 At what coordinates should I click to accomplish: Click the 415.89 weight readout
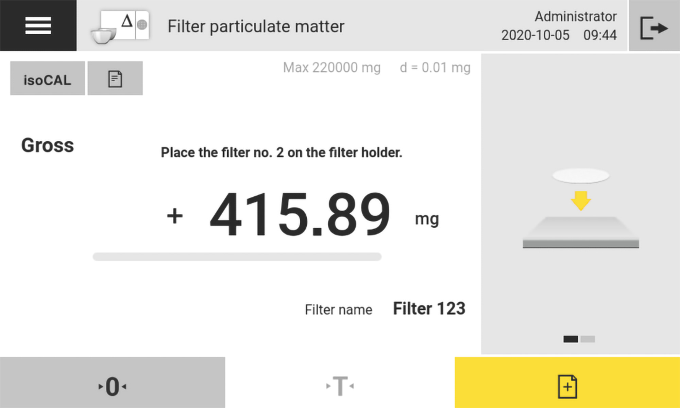300,215
